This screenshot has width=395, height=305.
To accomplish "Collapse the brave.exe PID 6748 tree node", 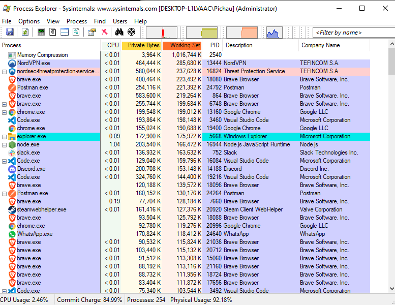I will (4, 104).
